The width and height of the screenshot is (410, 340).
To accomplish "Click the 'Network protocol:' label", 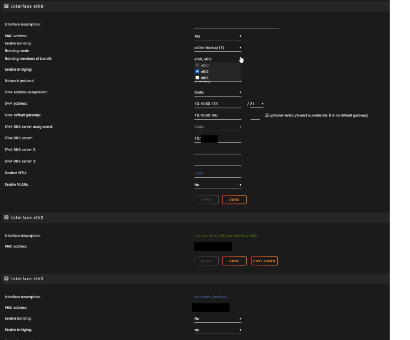I will (x=20, y=81).
